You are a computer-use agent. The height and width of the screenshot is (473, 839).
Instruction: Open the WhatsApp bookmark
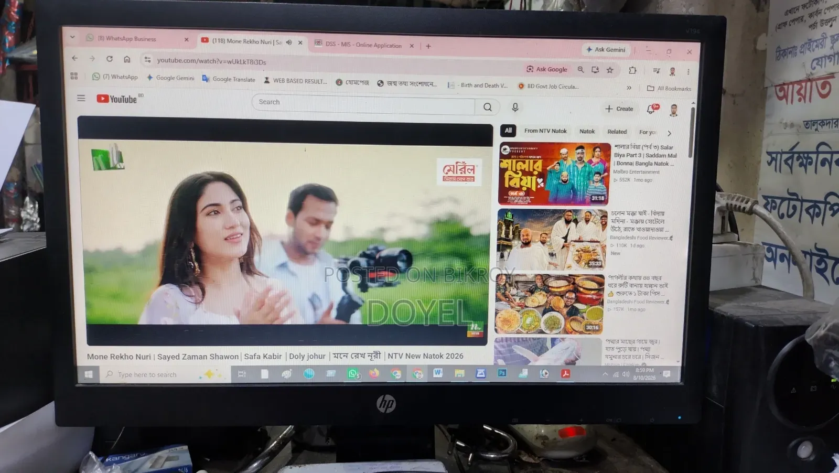point(115,77)
